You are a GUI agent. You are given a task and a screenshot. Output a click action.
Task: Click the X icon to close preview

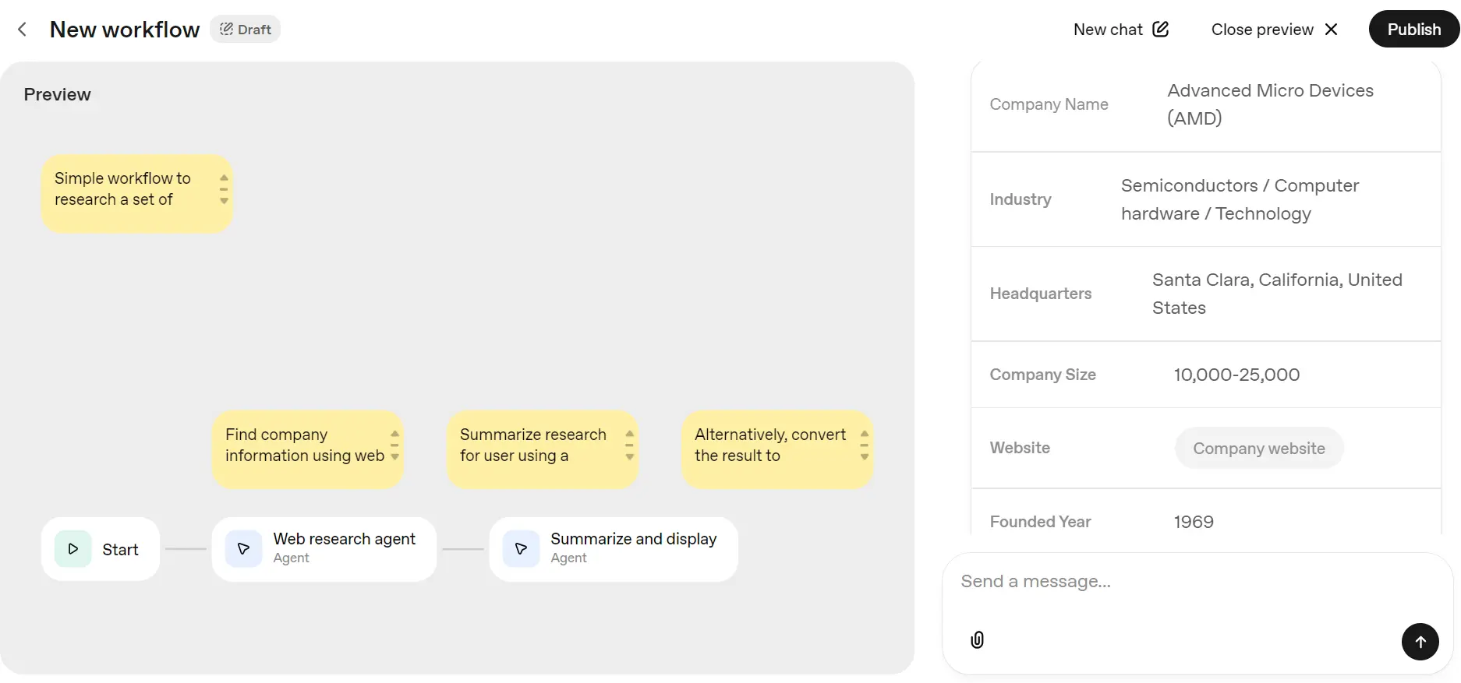(x=1331, y=30)
